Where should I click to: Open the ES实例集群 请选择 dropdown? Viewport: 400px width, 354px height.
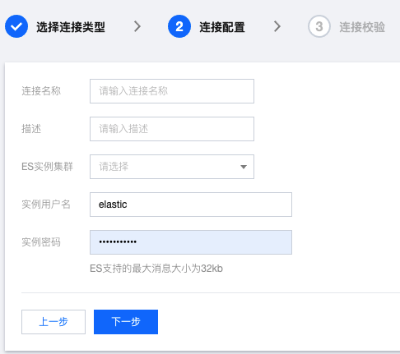coord(172,167)
